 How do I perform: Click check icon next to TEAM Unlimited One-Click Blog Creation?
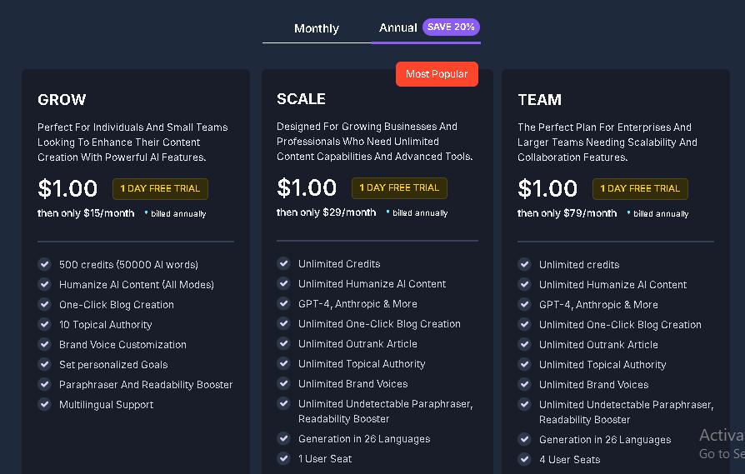[x=524, y=324]
